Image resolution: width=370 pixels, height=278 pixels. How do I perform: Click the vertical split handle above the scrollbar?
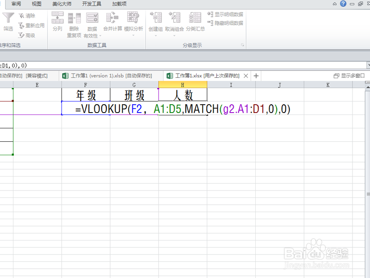click(x=368, y=82)
